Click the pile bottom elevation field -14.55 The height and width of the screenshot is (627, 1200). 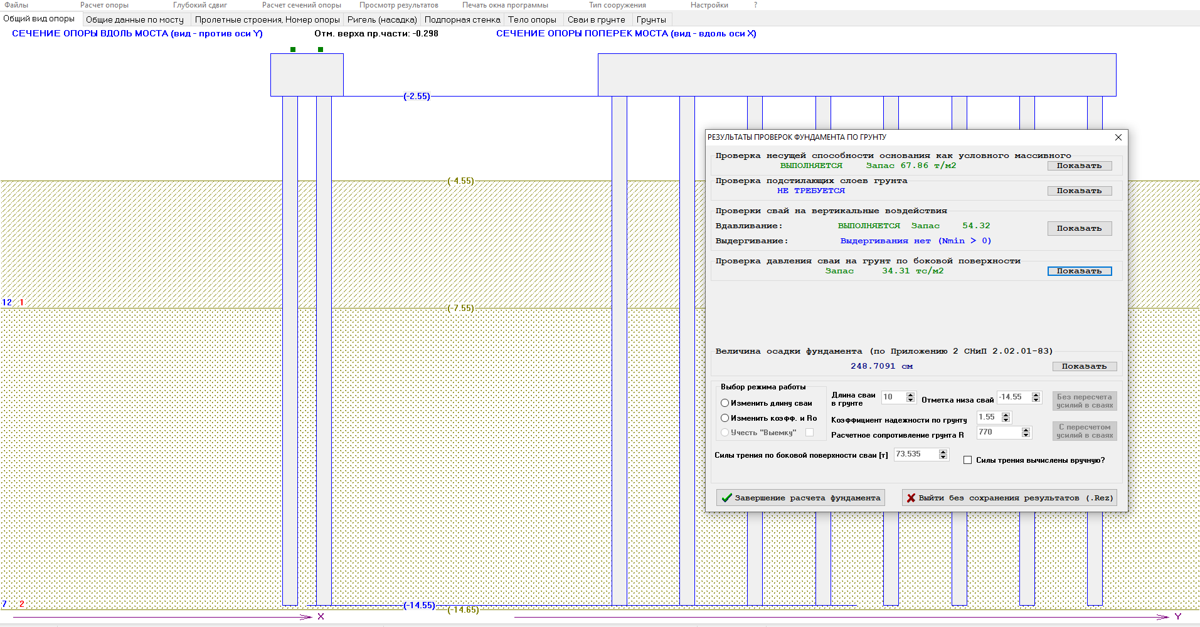[x=1014, y=397]
